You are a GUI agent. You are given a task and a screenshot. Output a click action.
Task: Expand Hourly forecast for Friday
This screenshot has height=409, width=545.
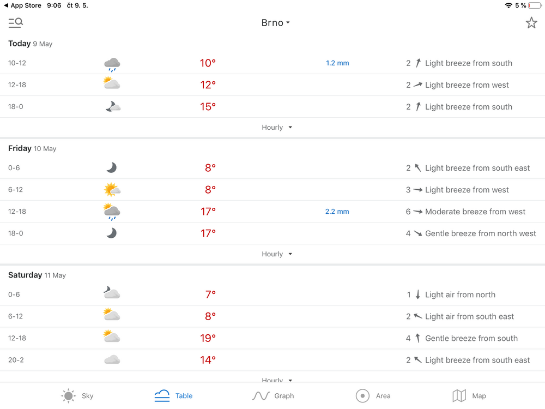[277, 254]
